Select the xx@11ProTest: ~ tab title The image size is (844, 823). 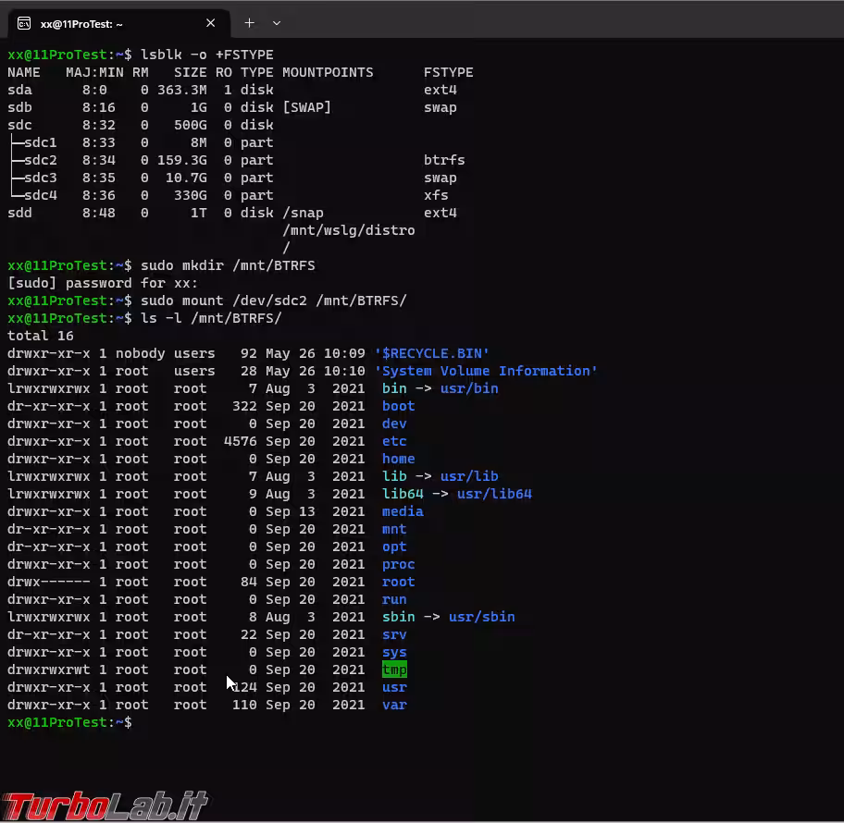(x=81, y=24)
